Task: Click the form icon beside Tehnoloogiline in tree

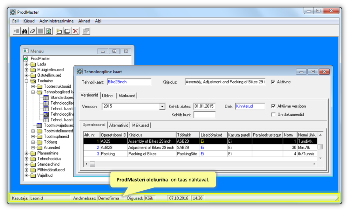Action: [46, 114]
